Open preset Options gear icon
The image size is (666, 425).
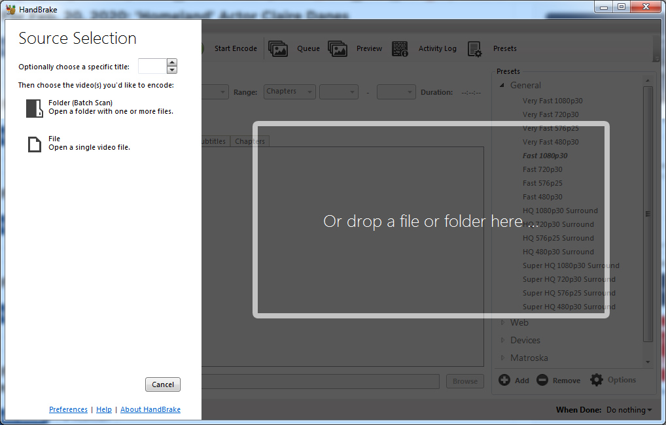coord(596,379)
